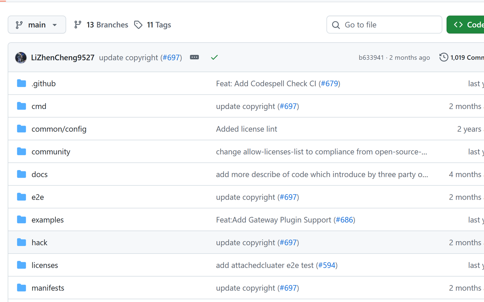The height and width of the screenshot is (302, 484).
Task: Open the community folder
Action: pyautogui.click(x=51, y=152)
